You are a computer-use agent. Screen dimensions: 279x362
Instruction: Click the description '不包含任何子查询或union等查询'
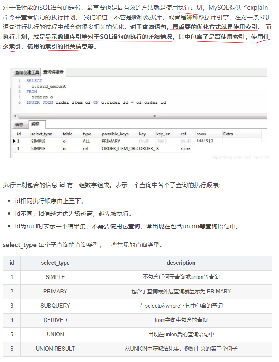[181, 277]
